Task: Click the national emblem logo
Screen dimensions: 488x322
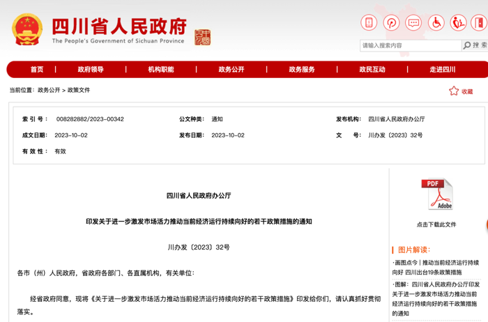Action: point(27,29)
